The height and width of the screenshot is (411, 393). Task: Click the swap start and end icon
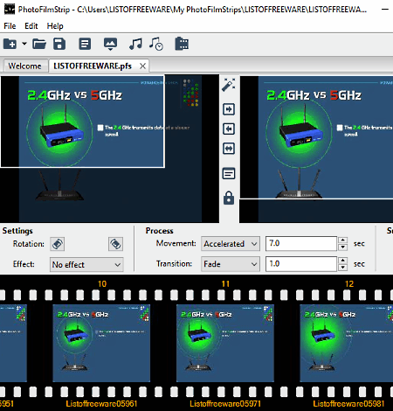(229, 149)
